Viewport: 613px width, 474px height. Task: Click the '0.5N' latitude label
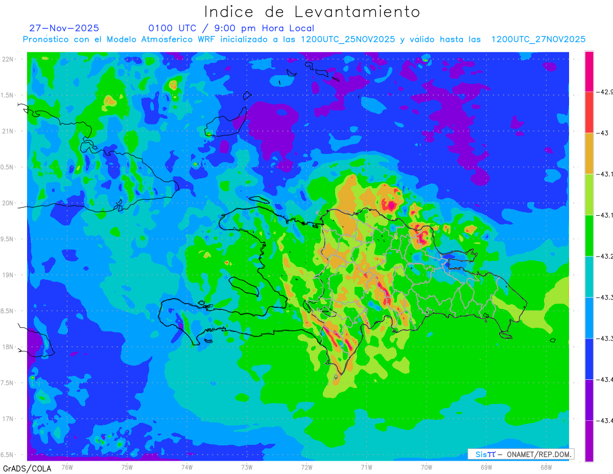click(7, 167)
